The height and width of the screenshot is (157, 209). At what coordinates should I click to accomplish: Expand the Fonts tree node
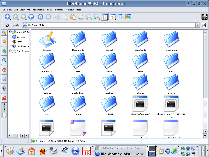10,41
